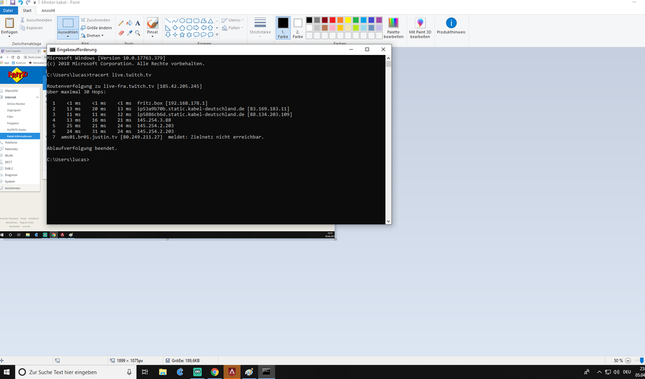Screen dimensions: 645x379
Task: Click the Größe ändern button
Action: point(96,27)
